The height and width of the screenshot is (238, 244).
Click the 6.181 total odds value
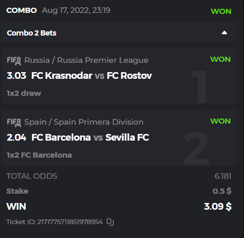pos(223,176)
